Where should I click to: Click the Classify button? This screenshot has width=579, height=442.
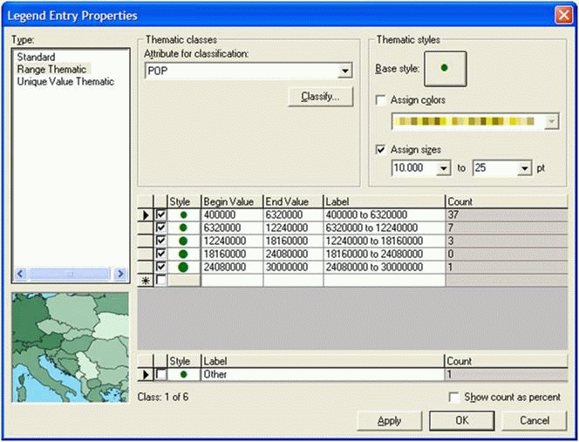click(319, 96)
